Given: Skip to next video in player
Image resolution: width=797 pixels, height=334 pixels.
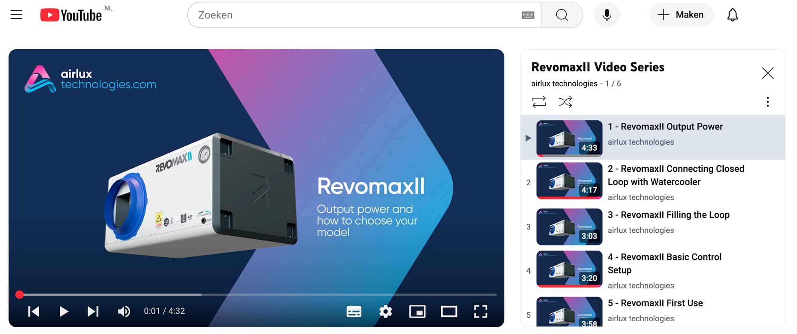Looking at the screenshot, I should [x=93, y=311].
